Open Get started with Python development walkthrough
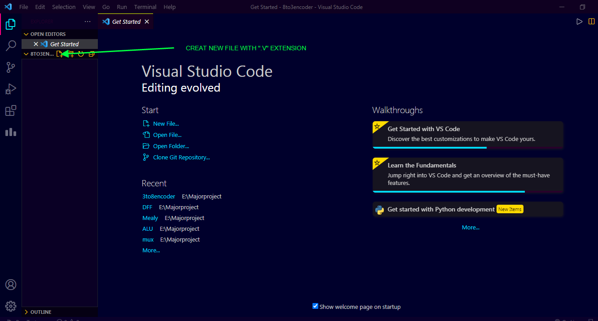This screenshot has width=598, height=321. click(x=468, y=209)
